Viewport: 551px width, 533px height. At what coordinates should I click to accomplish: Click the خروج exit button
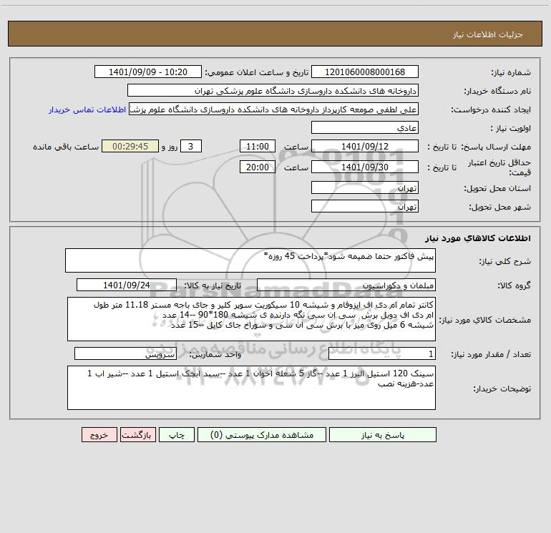[99, 435]
